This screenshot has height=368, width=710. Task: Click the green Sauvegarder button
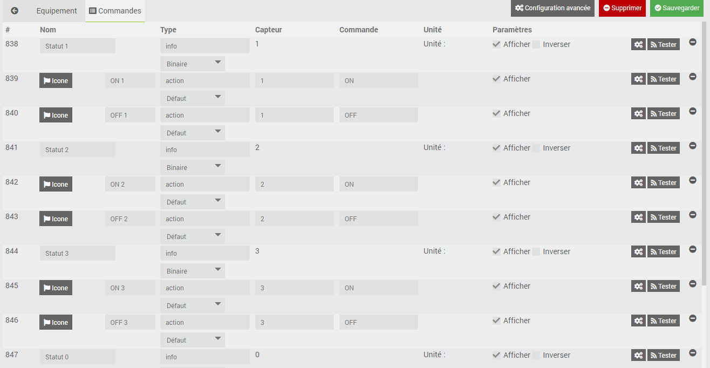(x=677, y=8)
